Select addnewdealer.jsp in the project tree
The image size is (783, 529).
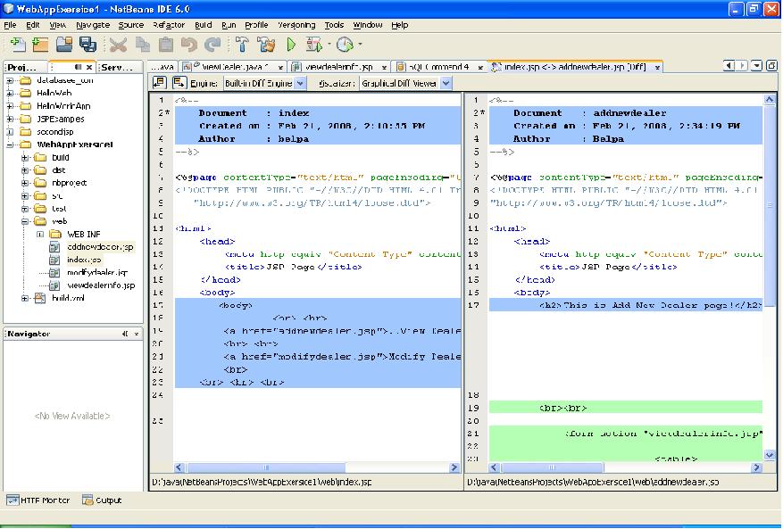pos(100,247)
